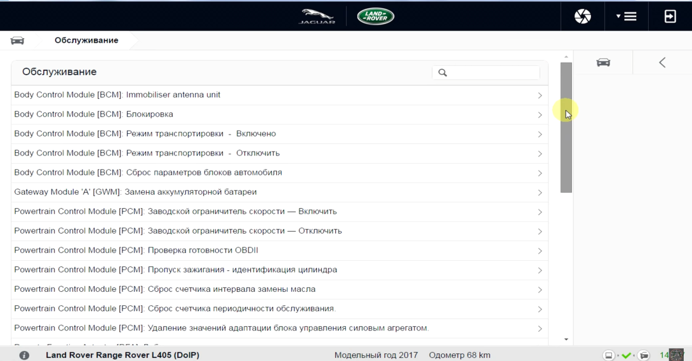This screenshot has height=361, width=692.
Task: Select the Обслуживание breadcrumb tab
Action: click(86, 41)
